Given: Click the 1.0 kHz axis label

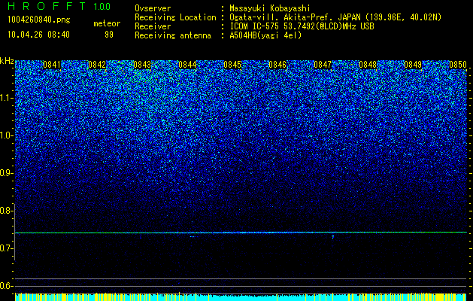Looking at the screenshot, I should coord(6,135).
